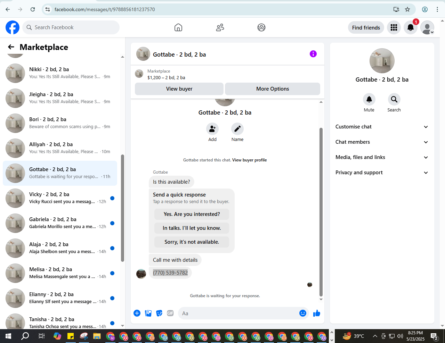This screenshot has width=445, height=343.
Task: Click the Find friends button
Action: [x=366, y=28]
